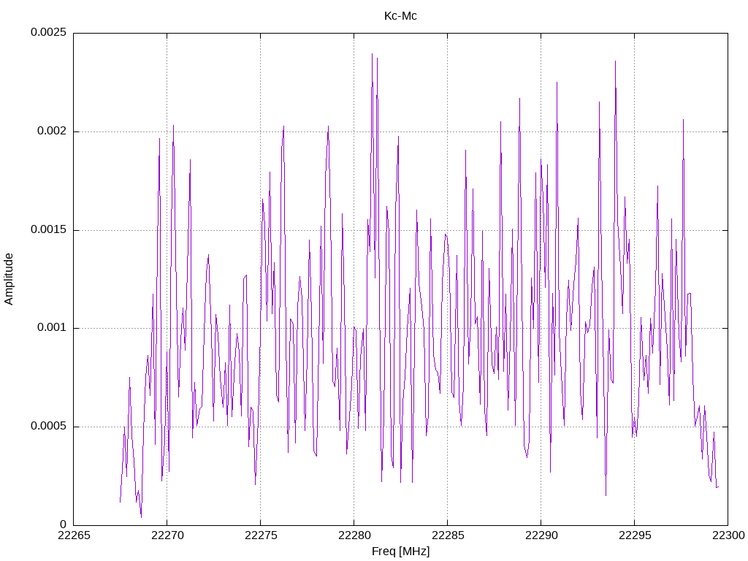
Task: Click the 'Amplitude' y-axis label
Action: coord(9,279)
